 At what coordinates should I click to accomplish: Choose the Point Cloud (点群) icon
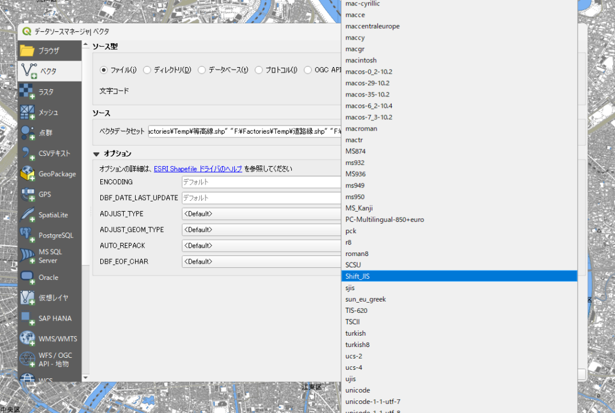[x=28, y=132]
